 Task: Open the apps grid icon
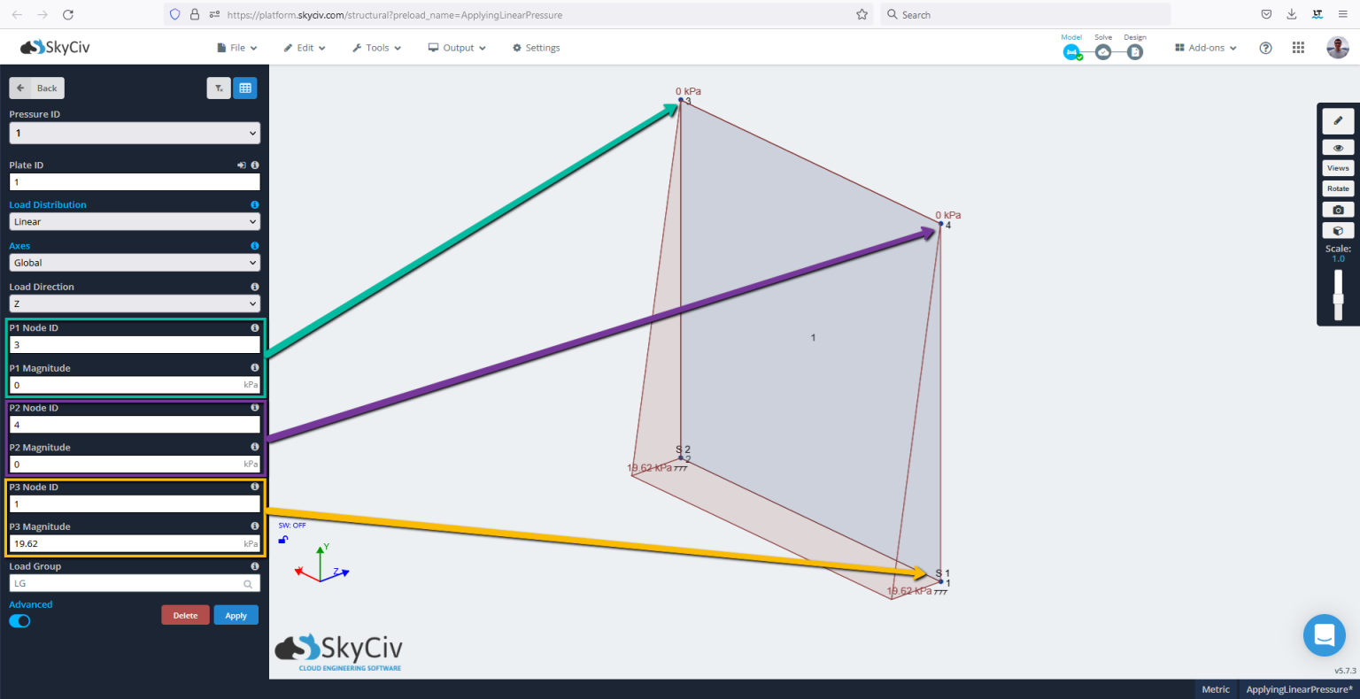pyautogui.click(x=1298, y=48)
